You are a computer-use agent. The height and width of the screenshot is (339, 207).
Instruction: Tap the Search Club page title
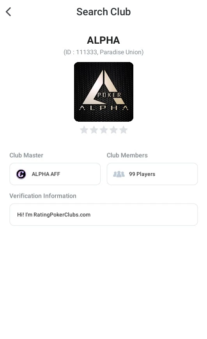[x=104, y=12]
